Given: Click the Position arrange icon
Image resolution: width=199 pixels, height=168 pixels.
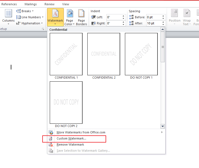Looking at the screenshot, I should coord(174,13).
